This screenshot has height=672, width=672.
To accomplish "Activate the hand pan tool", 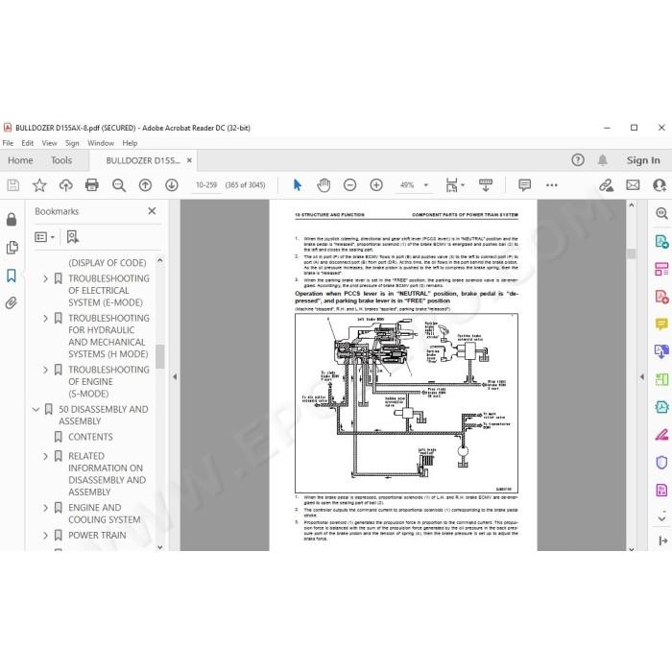I will [324, 185].
